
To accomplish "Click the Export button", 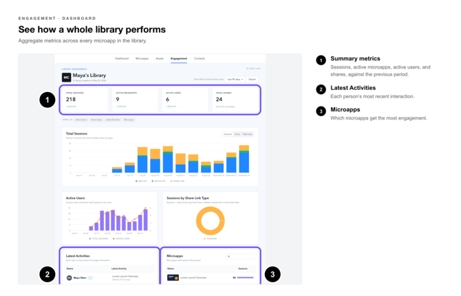I will pos(253,79).
